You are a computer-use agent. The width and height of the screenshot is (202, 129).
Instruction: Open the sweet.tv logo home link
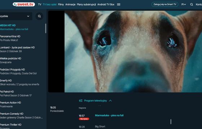[24, 4]
